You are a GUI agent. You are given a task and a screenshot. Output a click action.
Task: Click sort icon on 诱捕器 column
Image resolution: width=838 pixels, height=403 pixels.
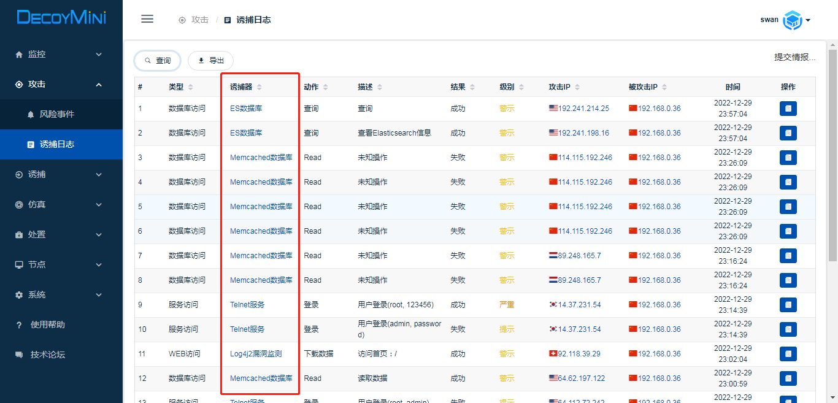259,87
